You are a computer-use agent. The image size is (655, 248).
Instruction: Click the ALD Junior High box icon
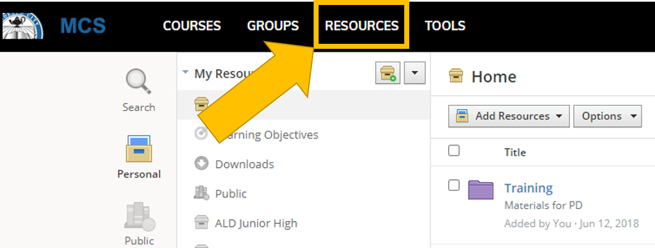(x=201, y=223)
